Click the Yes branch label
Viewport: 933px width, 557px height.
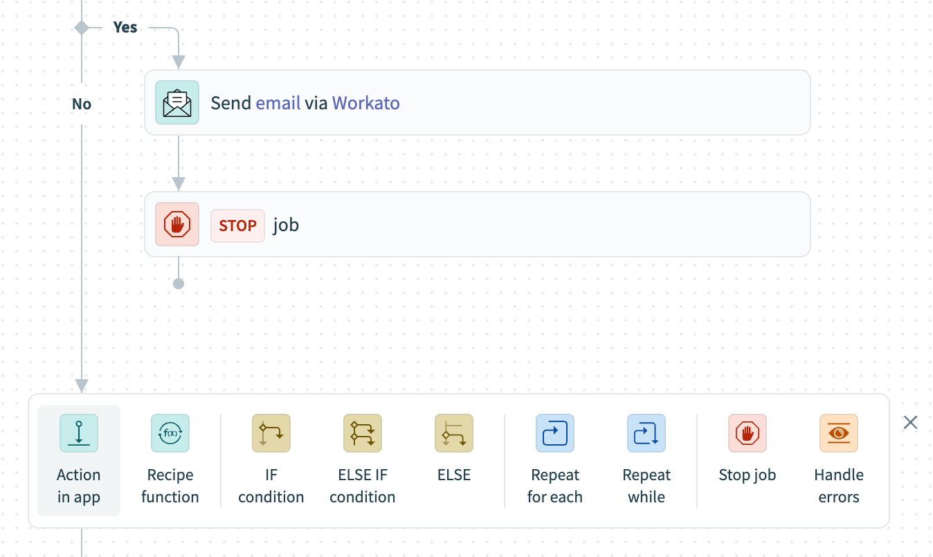pos(125,27)
